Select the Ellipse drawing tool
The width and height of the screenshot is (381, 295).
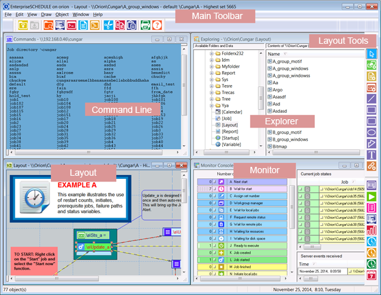click(x=371, y=133)
